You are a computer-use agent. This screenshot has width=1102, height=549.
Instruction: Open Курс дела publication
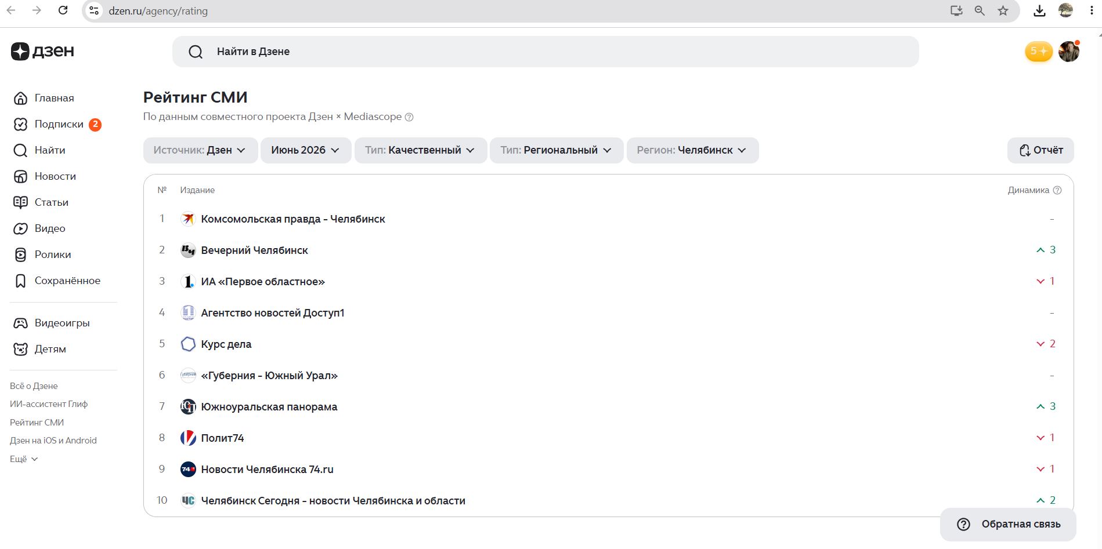226,344
